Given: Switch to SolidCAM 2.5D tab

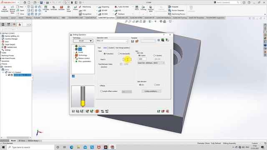Looking at the screenshot, I should pos(122,17).
